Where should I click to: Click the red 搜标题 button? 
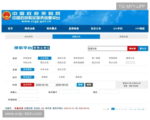(x=132, y=48)
